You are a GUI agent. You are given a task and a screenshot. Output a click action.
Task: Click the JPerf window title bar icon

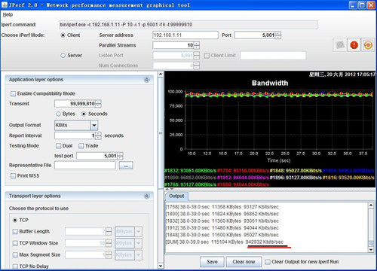[x=5, y=5]
